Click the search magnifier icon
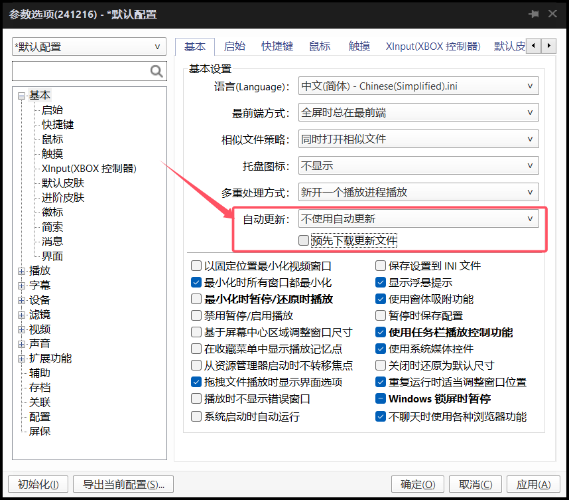Image resolution: width=569 pixels, height=500 pixels. (157, 71)
